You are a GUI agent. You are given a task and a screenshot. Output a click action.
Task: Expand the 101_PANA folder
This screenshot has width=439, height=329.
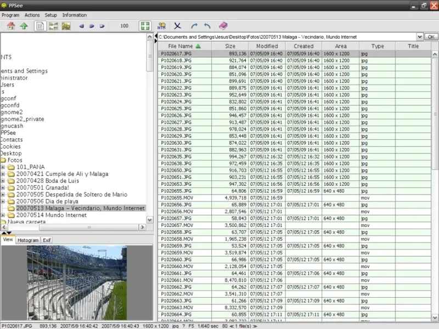pos(3,167)
